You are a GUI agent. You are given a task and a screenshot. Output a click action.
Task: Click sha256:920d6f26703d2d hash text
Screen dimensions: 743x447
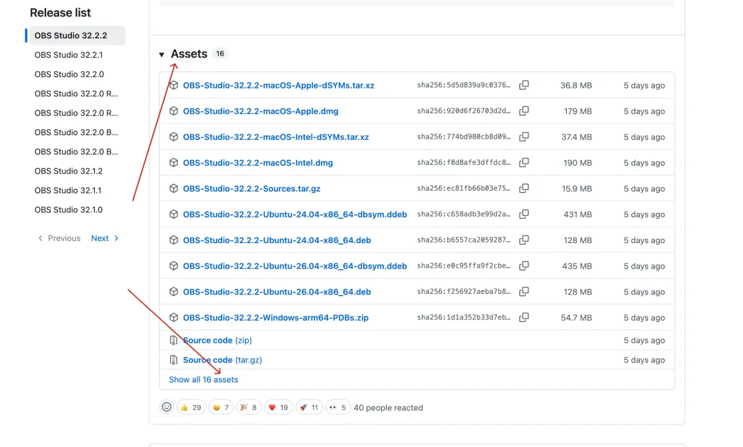click(x=464, y=111)
